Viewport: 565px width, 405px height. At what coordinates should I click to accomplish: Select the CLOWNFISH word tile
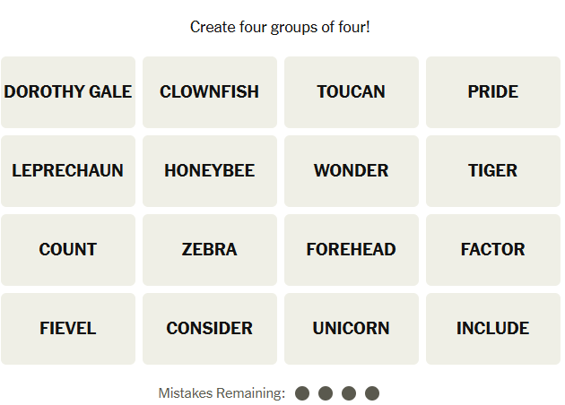tap(210, 92)
